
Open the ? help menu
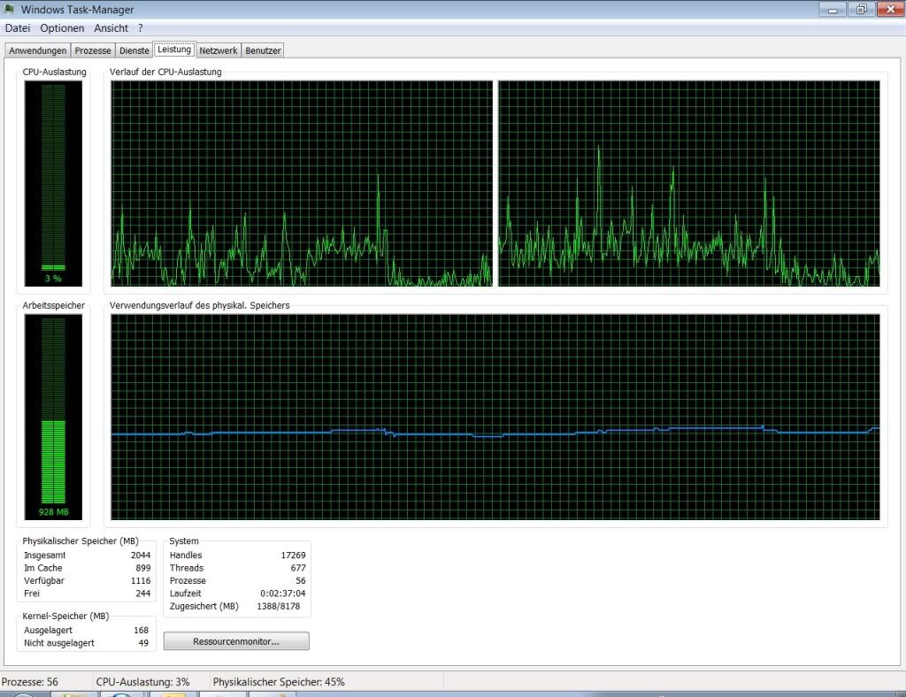pyautogui.click(x=141, y=28)
